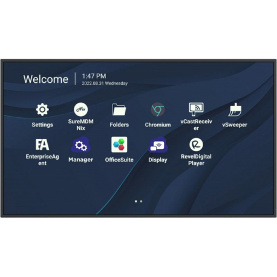Open the Settings gear app
This screenshot has height=277, width=277.
pyautogui.click(x=42, y=109)
